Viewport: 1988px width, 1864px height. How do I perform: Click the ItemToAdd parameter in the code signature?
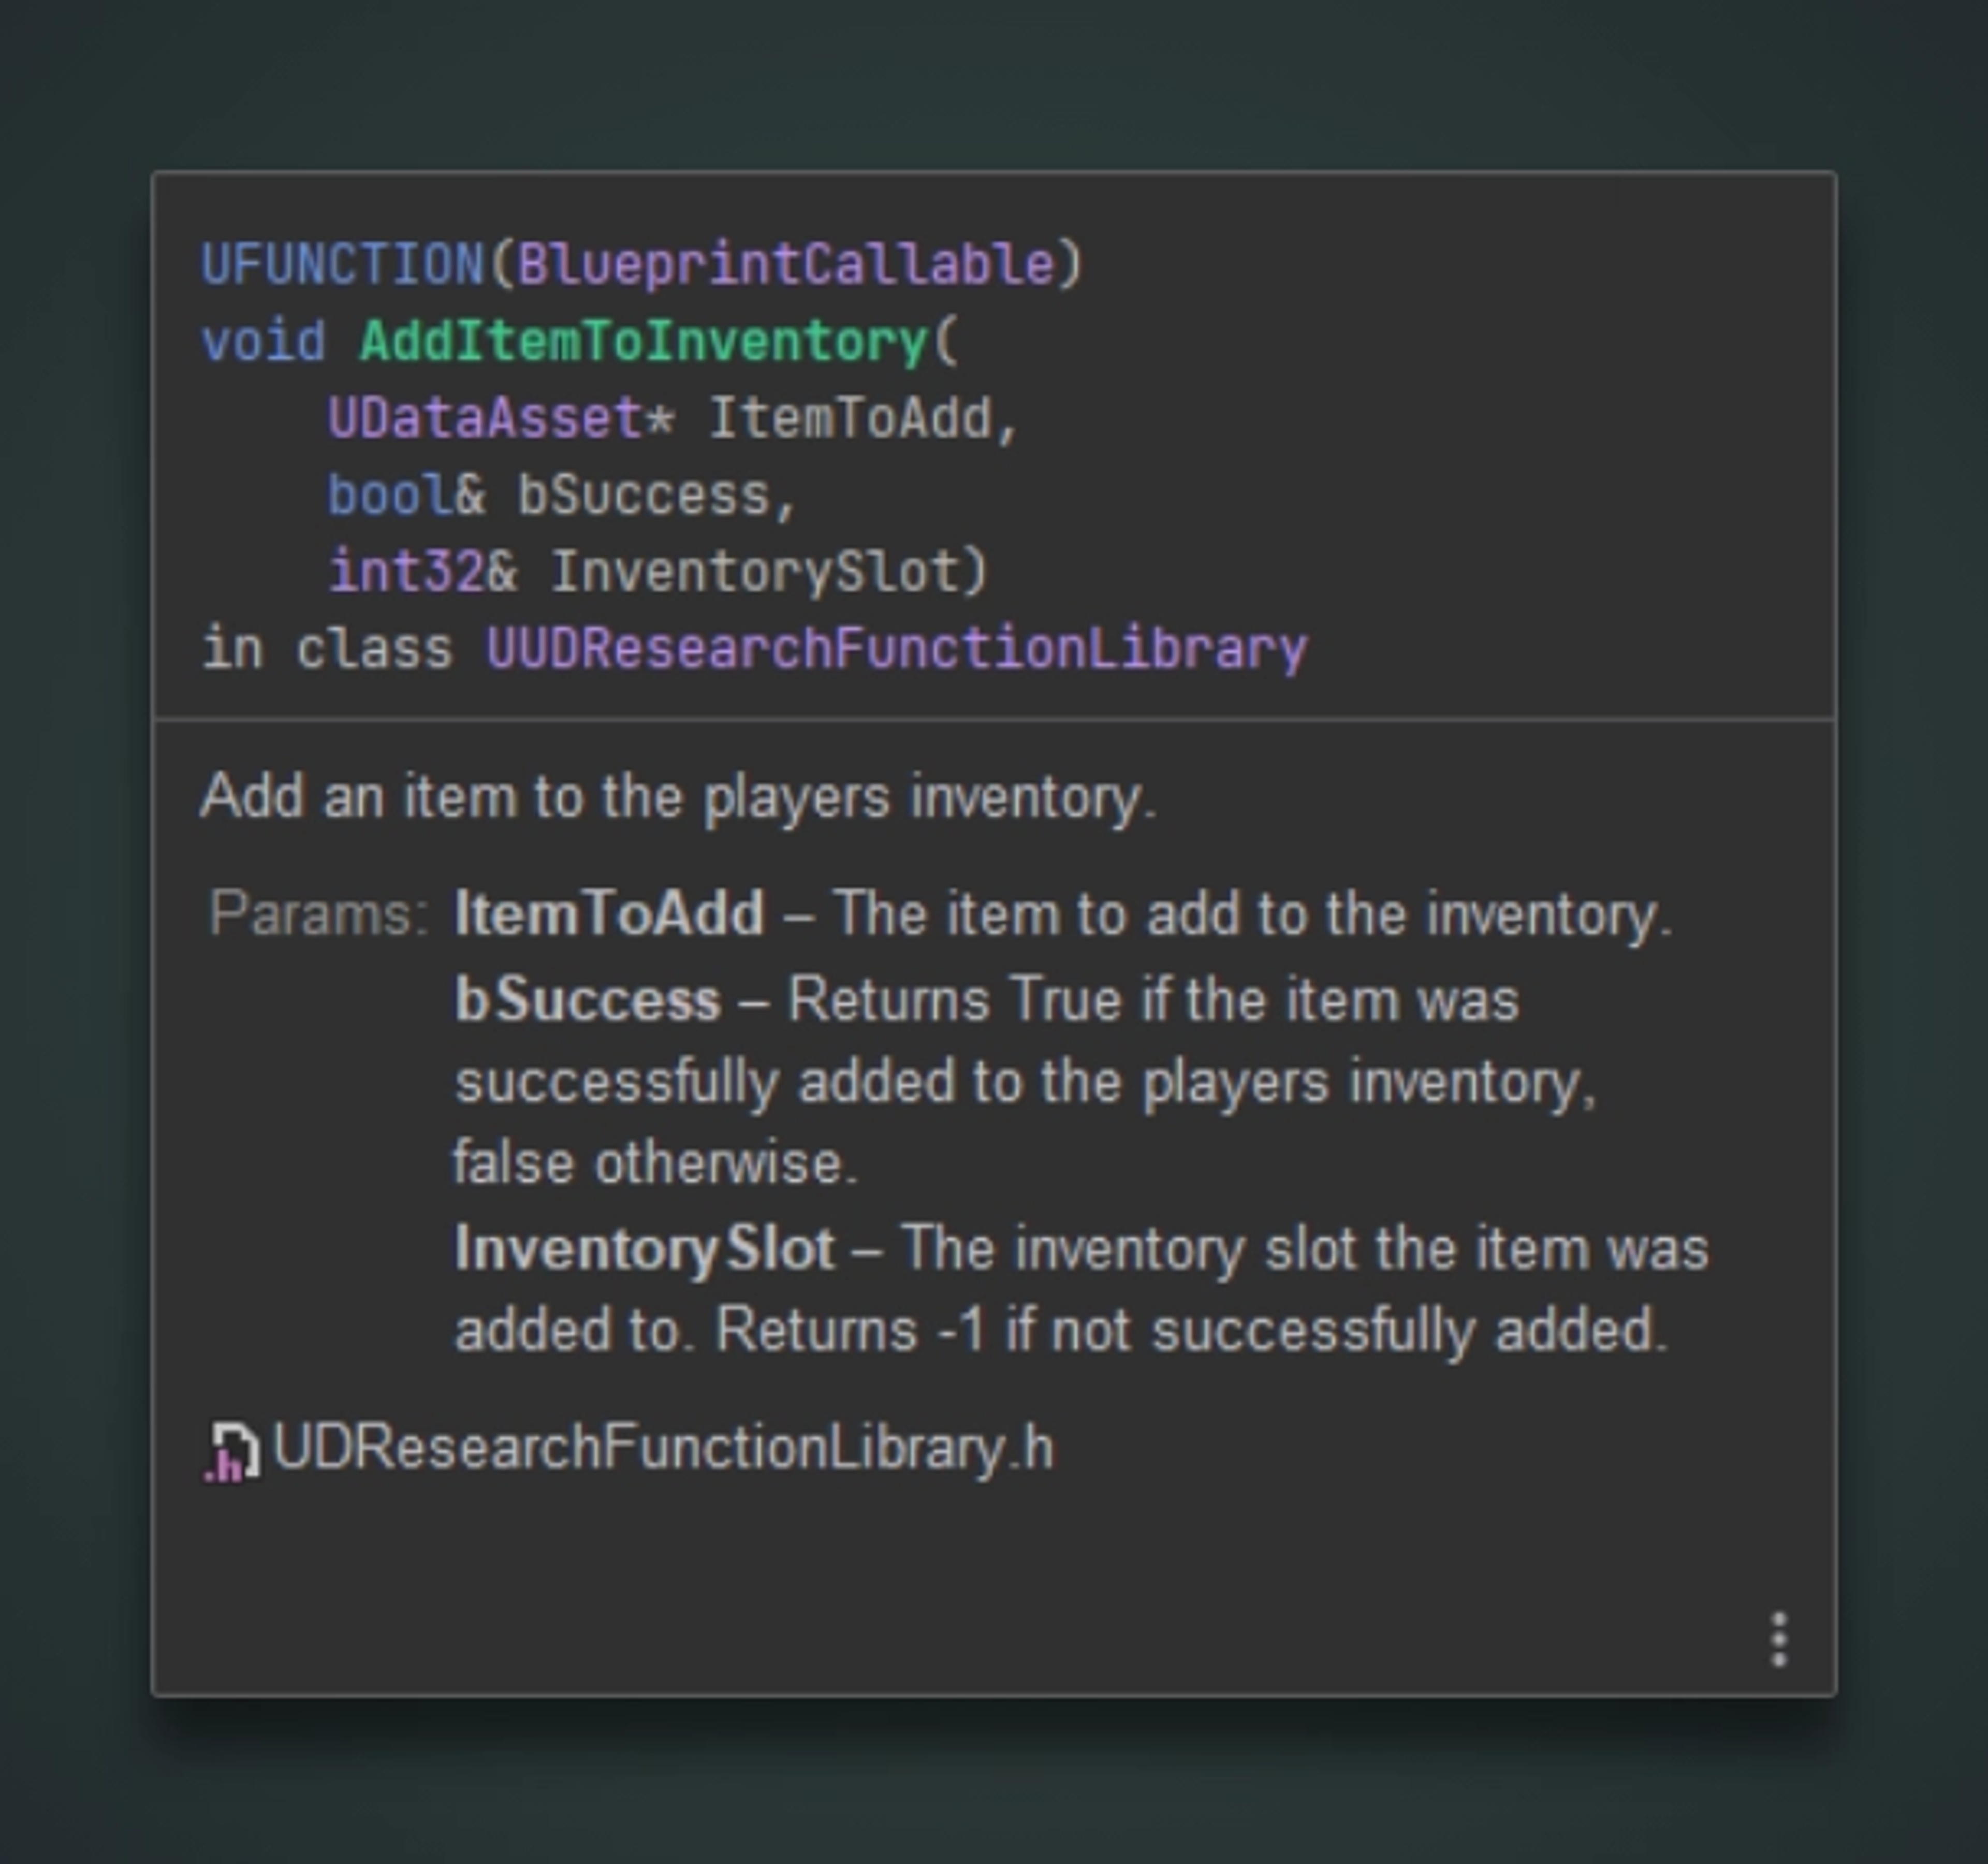pyautogui.click(x=851, y=418)
